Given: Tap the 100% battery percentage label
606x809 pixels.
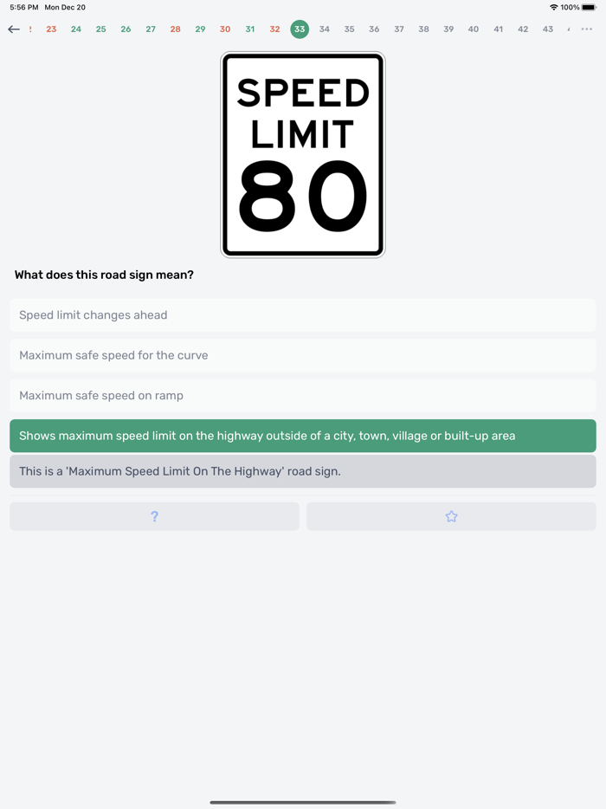Looking at the screenshot, I should click(x=572, y=7).
